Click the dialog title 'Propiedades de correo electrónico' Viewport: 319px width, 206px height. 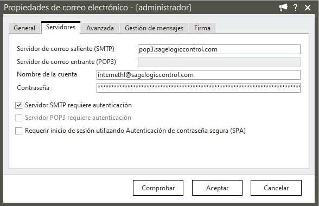click(x=66, y=8)
